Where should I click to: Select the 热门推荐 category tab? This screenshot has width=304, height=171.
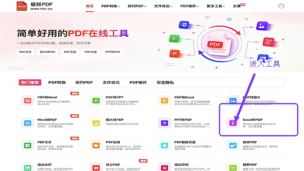point(30,83)
